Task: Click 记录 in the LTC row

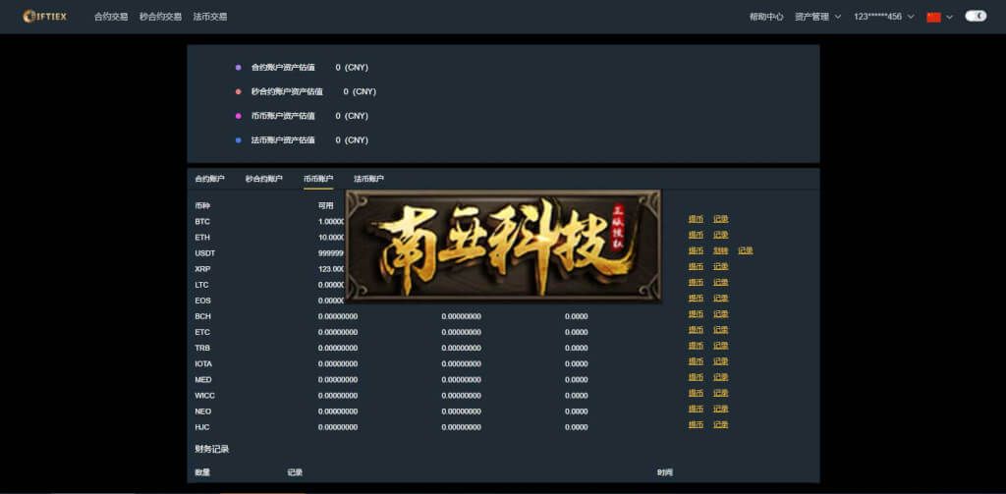Action: [720, 282]
